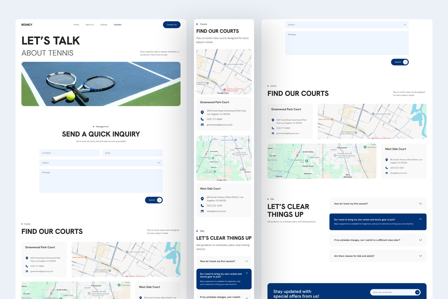Type in the 'Enter your email here' newsletter field
The height and width of the screenshot is (299, 448).
click(x=392, y=292)
